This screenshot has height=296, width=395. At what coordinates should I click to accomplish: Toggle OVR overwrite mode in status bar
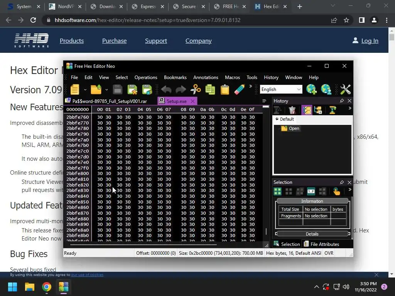329,253
